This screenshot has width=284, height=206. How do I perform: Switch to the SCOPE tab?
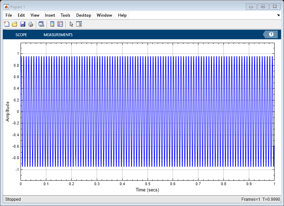(x=21, y=35)
